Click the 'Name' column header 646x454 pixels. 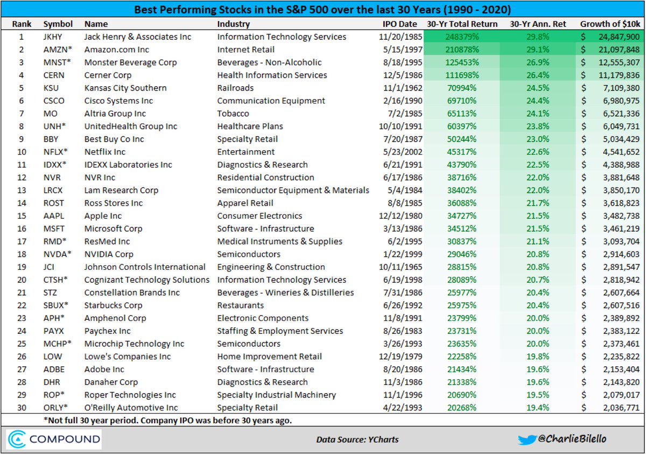(96, 24)
